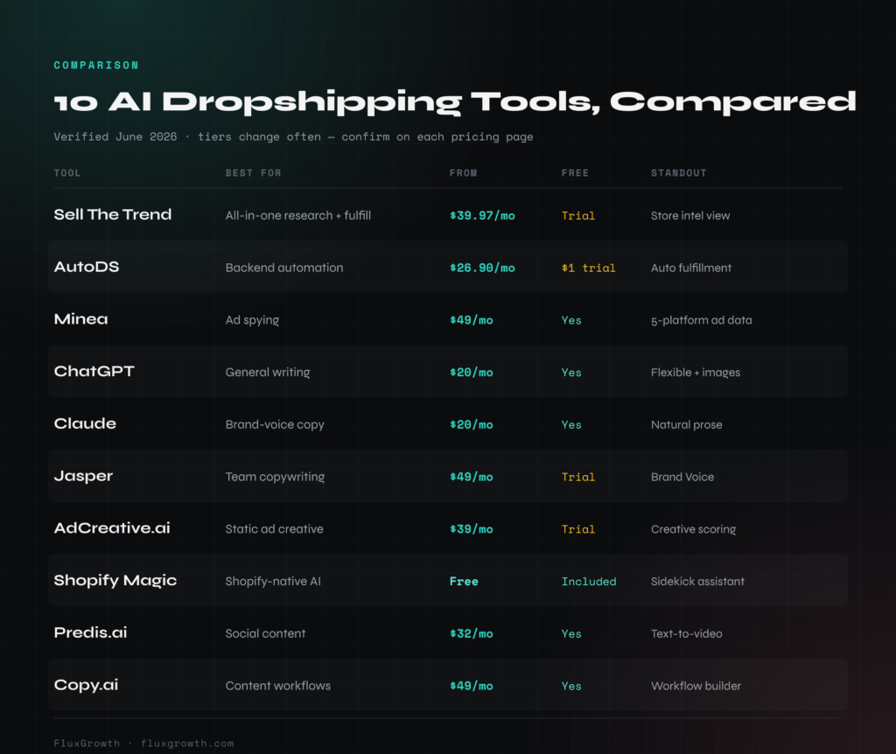Click 'Creative scoring' cell

[693, 529]
